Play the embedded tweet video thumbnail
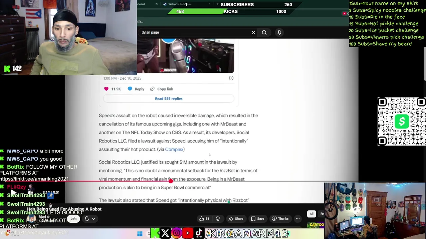 [185, 55]
